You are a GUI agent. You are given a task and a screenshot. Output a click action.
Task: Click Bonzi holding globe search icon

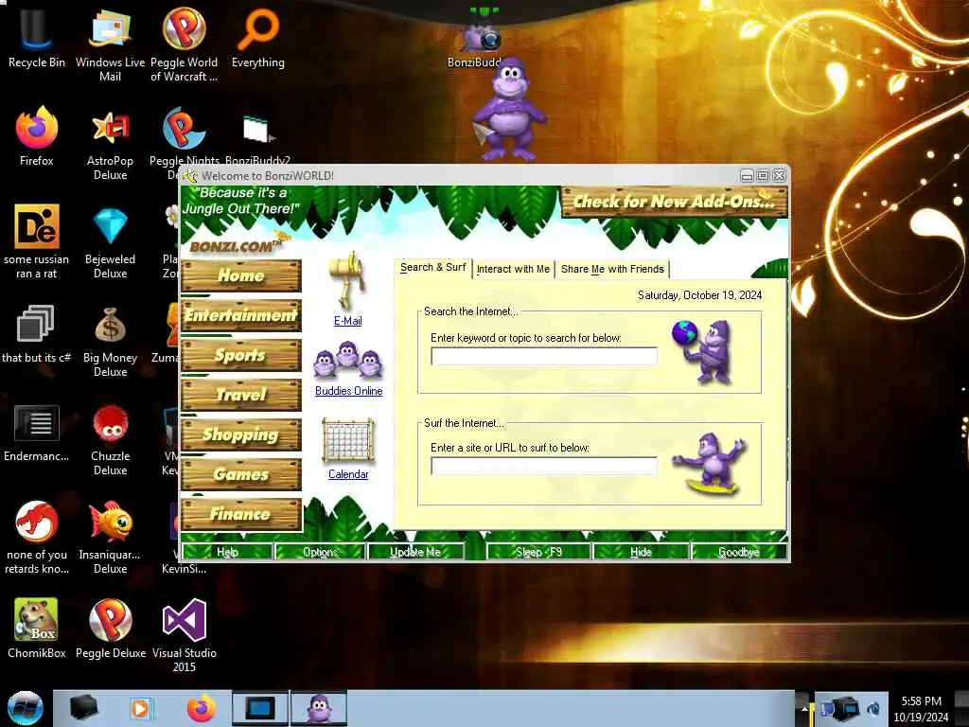click(704, 351)
